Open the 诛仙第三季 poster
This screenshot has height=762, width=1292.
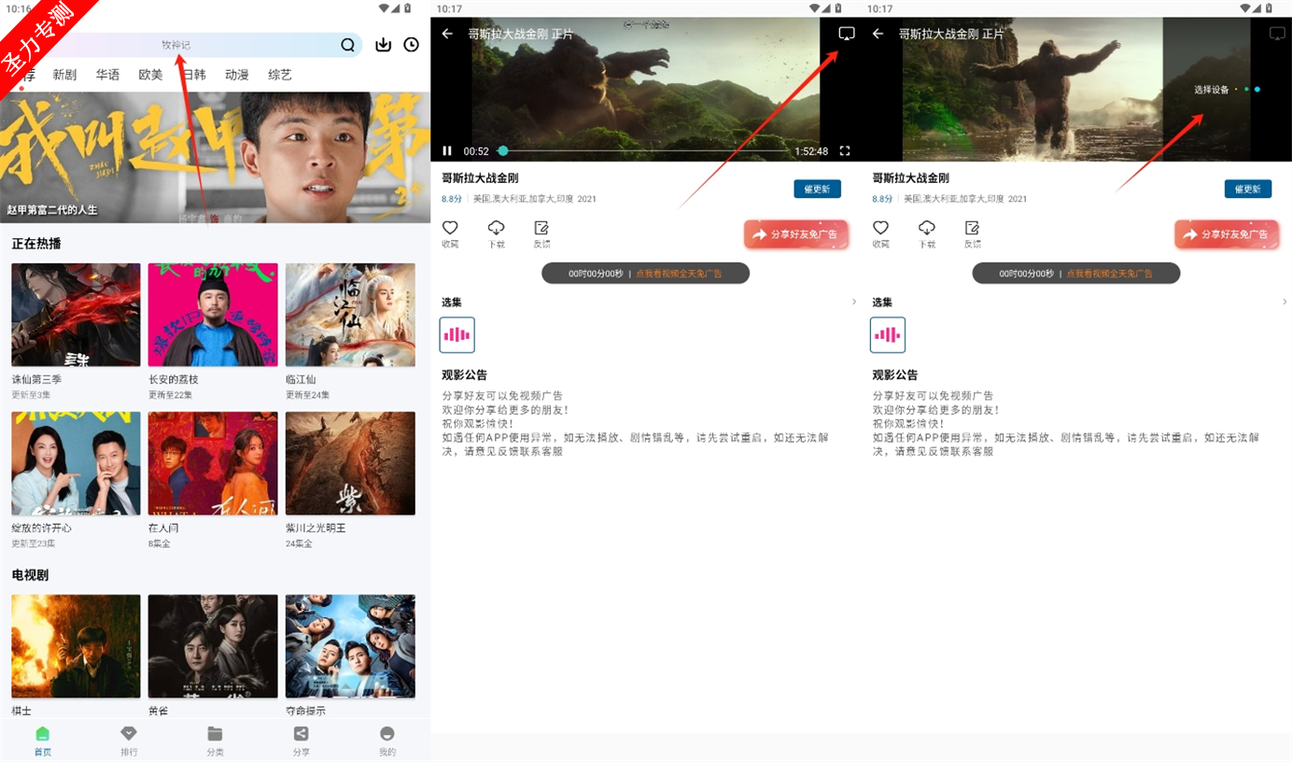[76, 315]
